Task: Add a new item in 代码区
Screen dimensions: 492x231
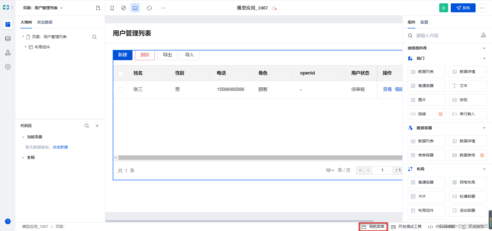Action: click(97, 126)
